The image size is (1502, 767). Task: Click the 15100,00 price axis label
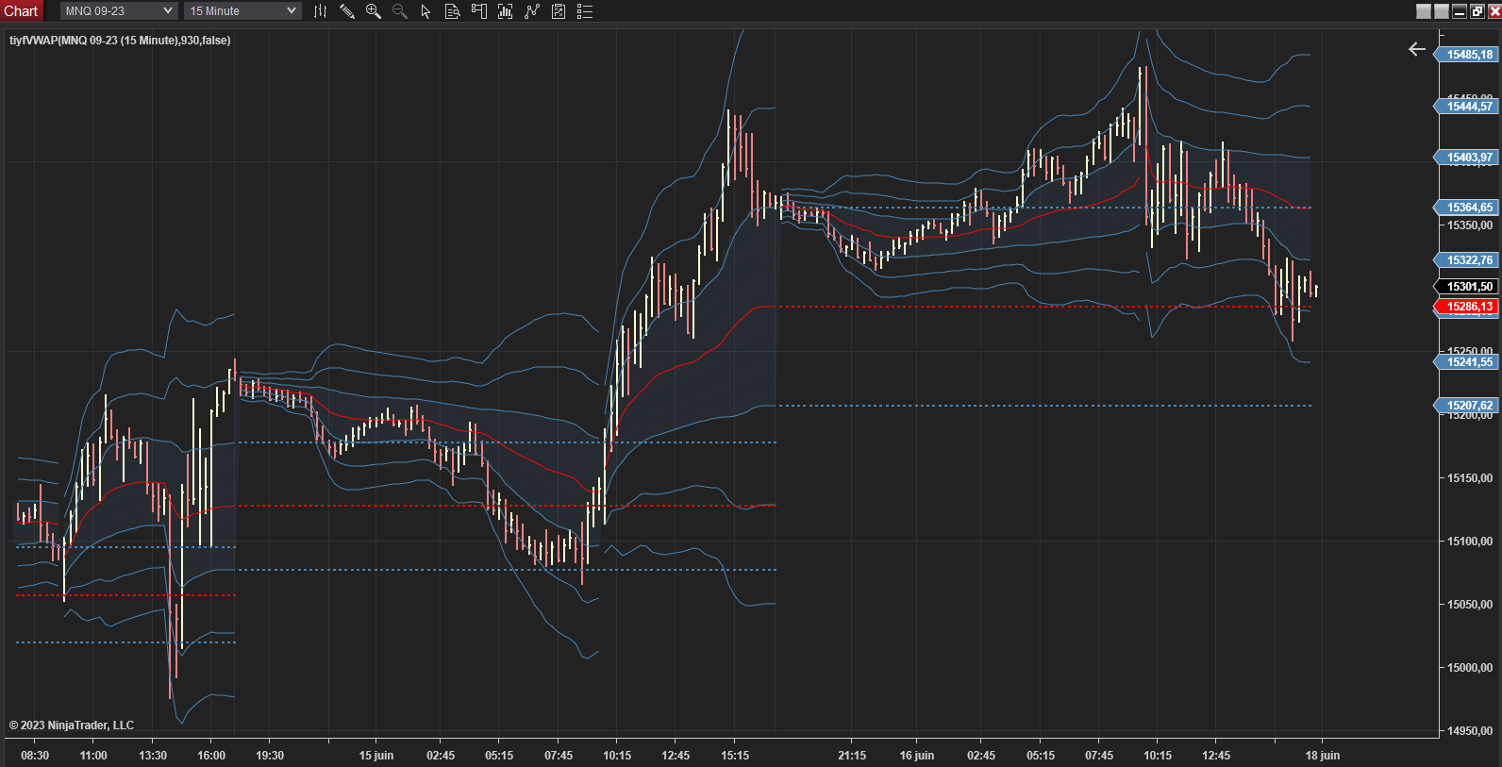1470,542
